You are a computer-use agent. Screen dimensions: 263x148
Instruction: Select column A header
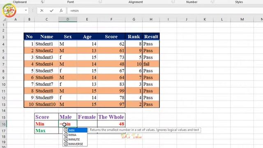coord(16,19)
